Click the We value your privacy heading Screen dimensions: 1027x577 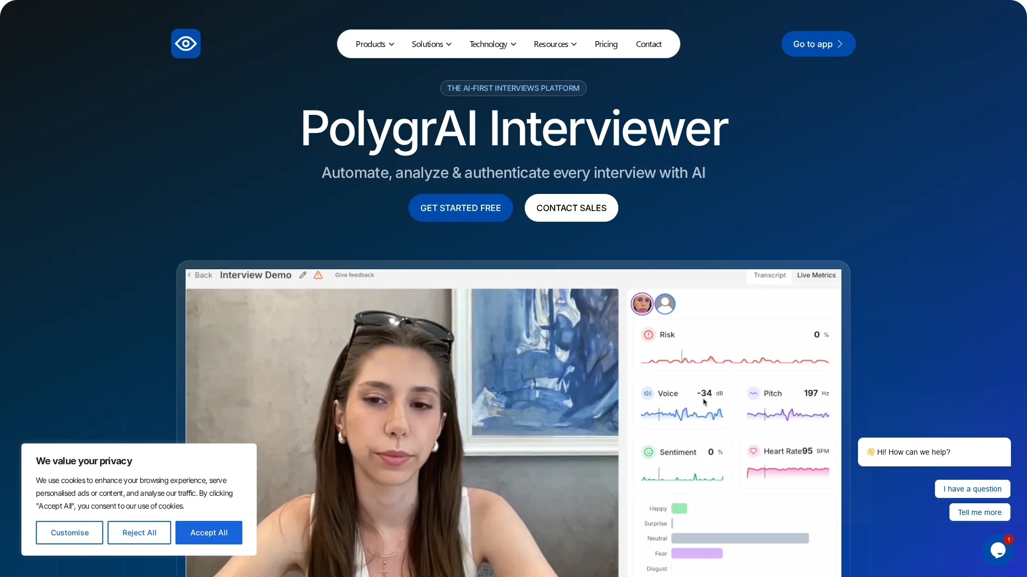84,461
